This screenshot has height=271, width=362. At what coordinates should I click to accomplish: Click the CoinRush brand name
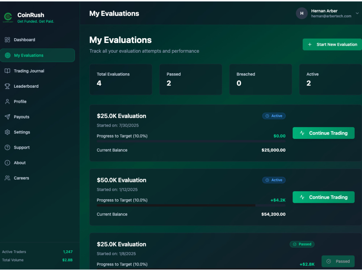31,15
